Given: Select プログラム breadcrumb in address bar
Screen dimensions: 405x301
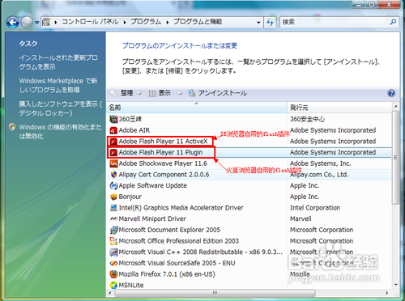Looking at the screenshot, I should pos(146,22).
